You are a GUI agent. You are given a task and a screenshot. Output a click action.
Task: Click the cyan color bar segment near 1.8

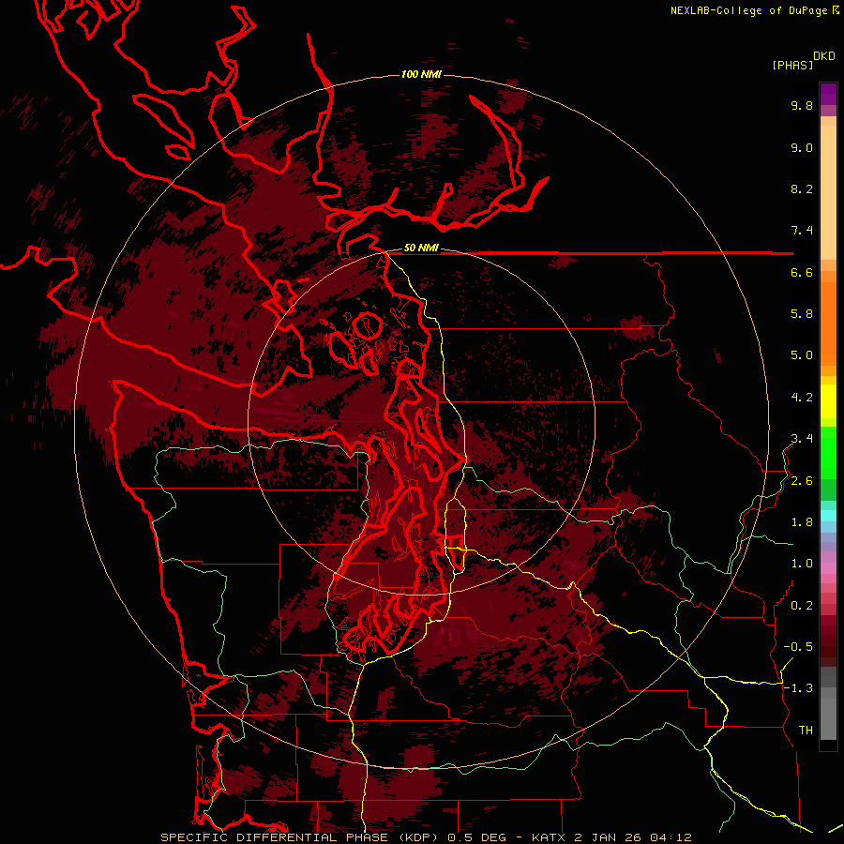pyautogui.click(x=828, y=516)
